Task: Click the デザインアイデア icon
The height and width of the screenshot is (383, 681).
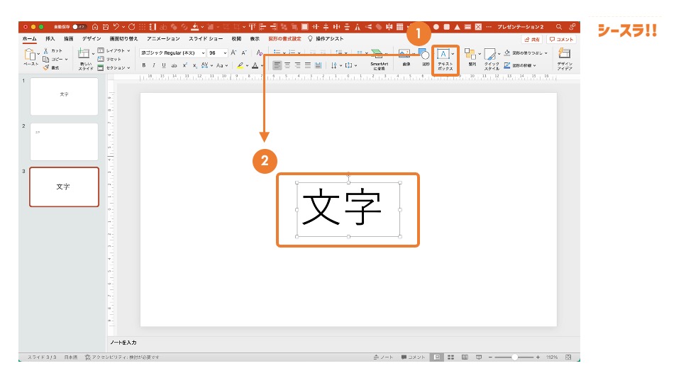Action: [x=564, y=54]
